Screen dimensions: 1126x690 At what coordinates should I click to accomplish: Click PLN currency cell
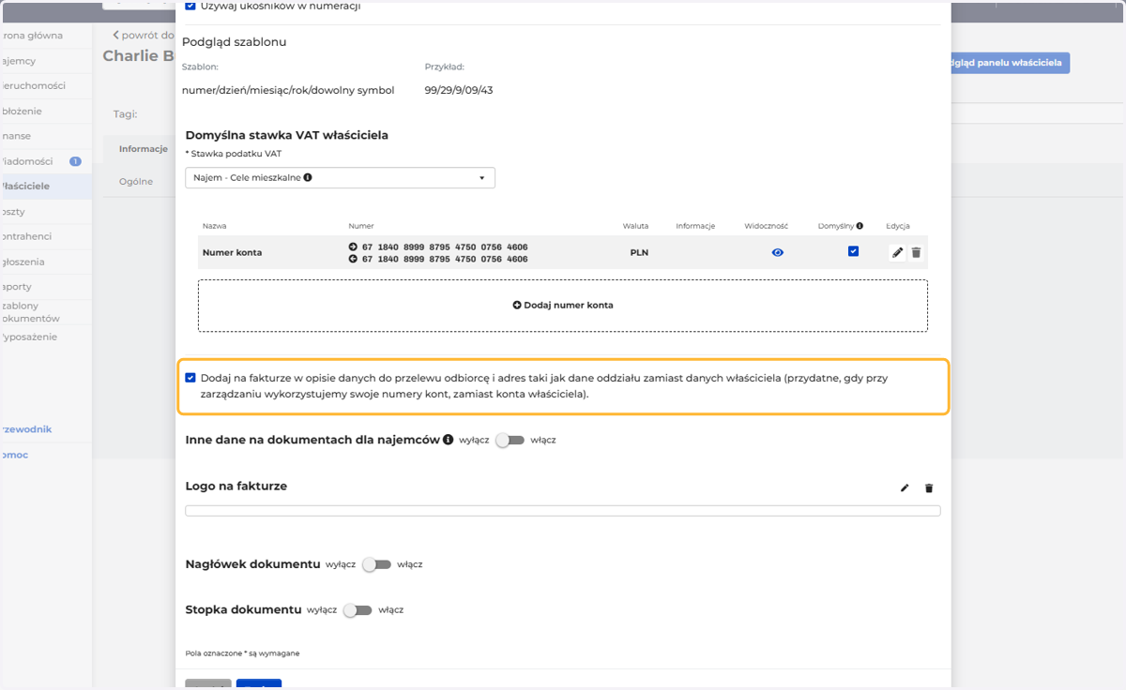pyautogui.click(x=639, y=252)
